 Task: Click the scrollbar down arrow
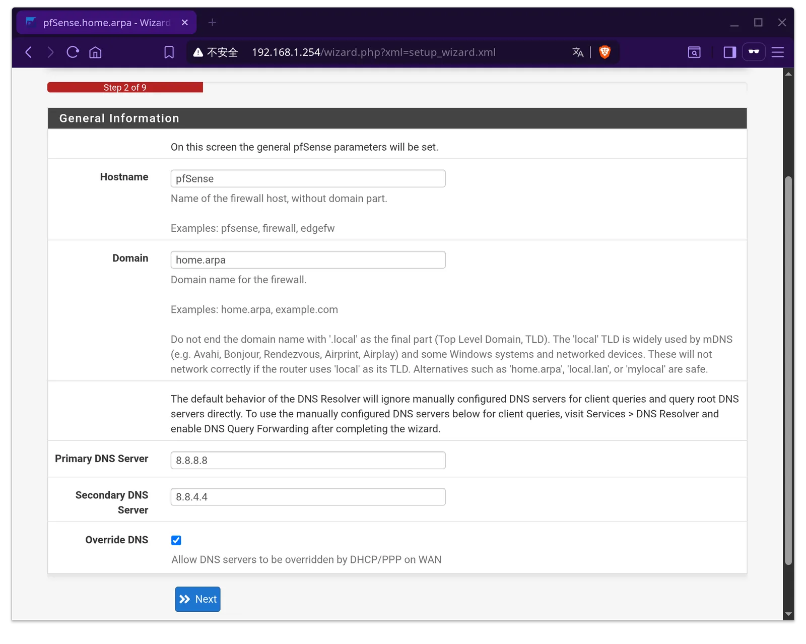(789, 614)
